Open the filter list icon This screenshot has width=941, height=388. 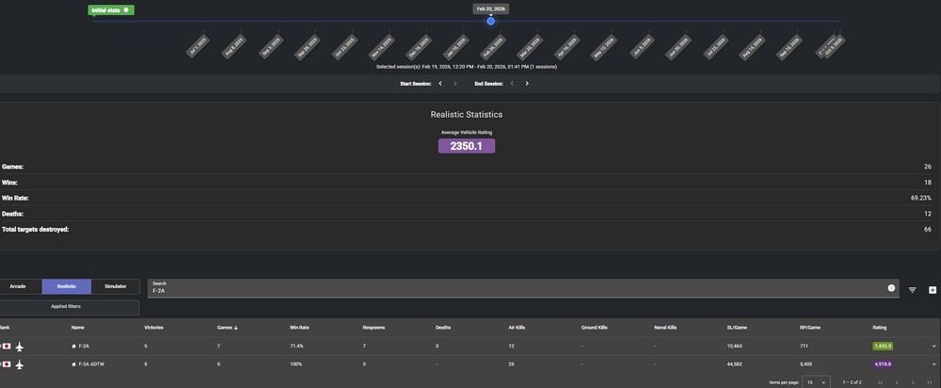[x=912, y=290]
